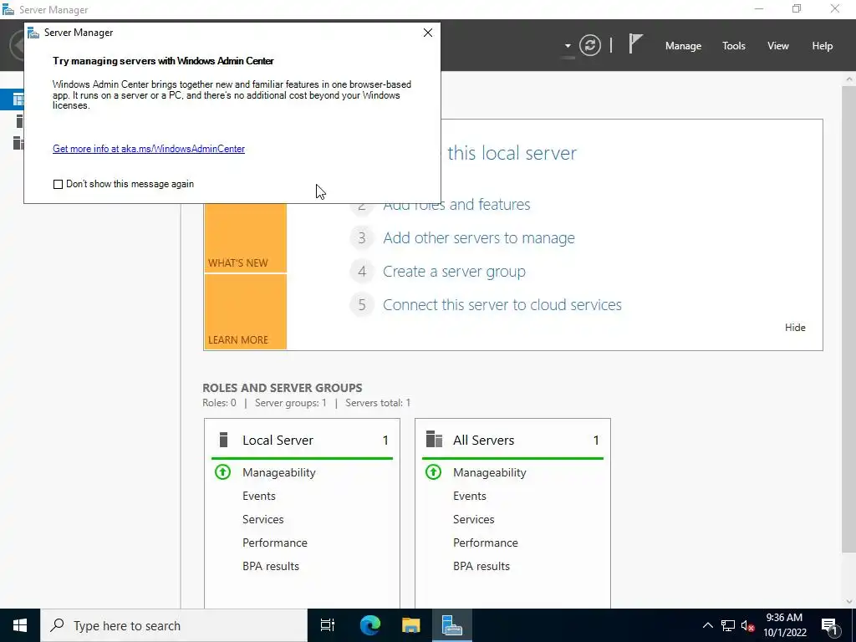Open the Help menu
This screenshot has width=856, height=642.
click(822, 46)
